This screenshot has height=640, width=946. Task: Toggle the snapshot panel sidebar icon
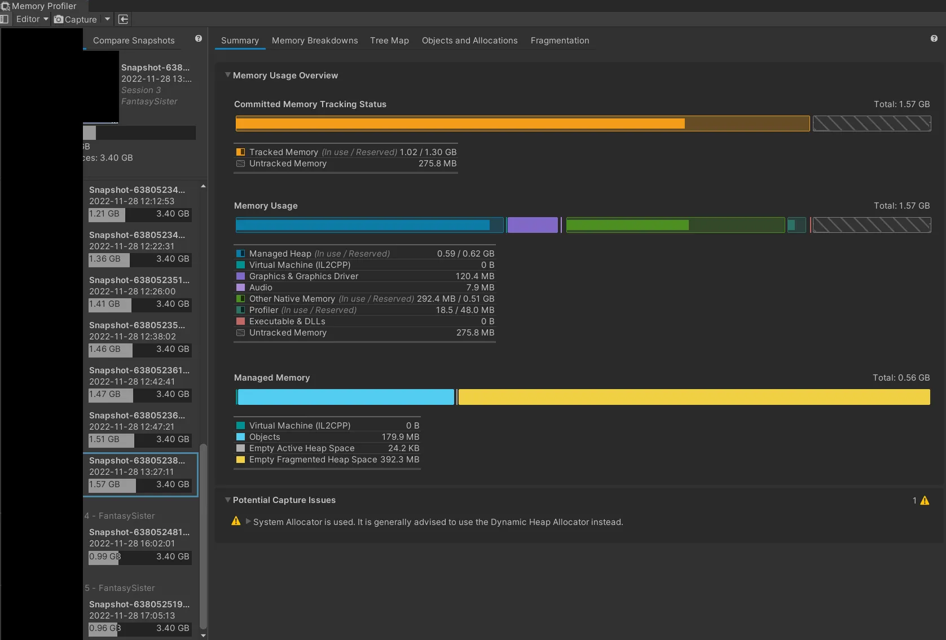(x=5, y=19)
